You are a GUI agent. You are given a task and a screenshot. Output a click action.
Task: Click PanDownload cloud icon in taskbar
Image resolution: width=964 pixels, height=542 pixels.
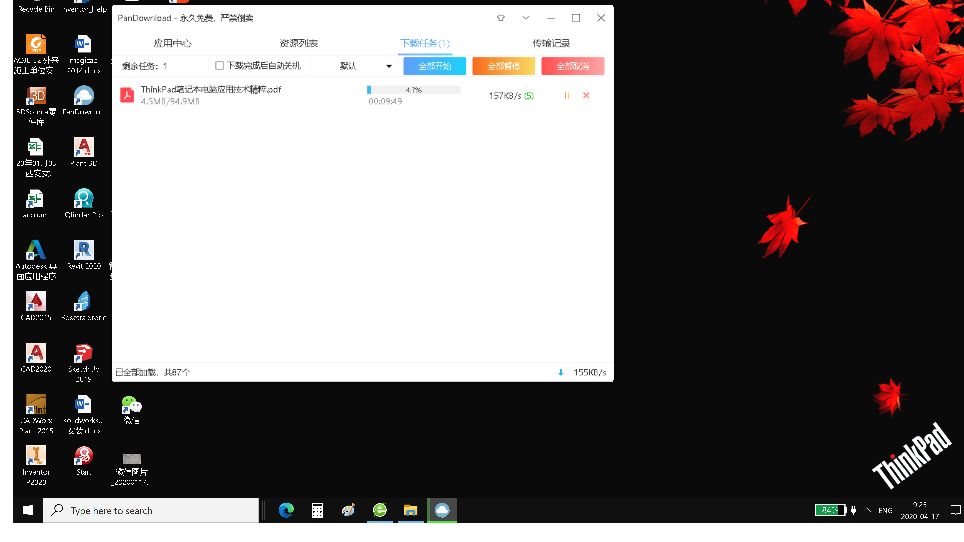[442, 510]
